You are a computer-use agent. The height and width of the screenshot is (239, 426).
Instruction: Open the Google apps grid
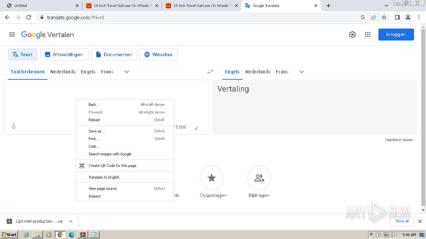click(x=368, y=35)
